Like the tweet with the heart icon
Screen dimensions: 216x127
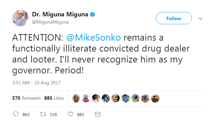(x=71, y=114)
